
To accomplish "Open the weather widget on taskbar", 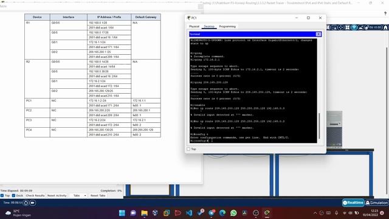I will click(x=18, y=213).
